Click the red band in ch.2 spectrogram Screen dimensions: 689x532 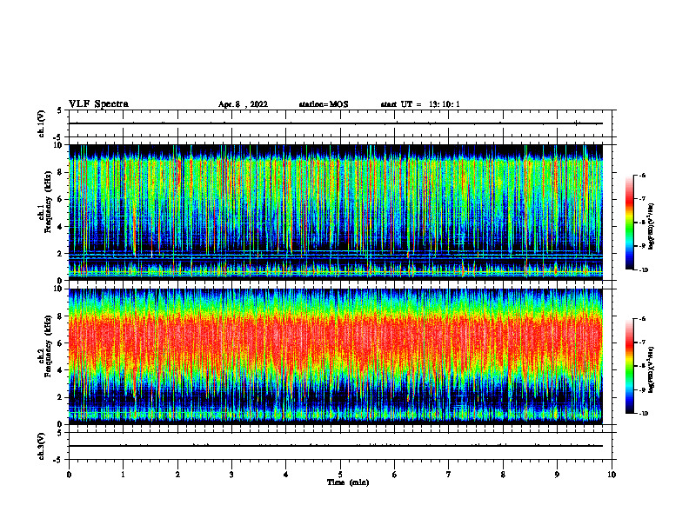[x=336, y=340]
